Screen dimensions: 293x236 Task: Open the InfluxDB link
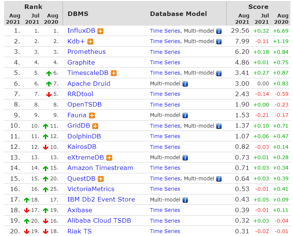81,30
